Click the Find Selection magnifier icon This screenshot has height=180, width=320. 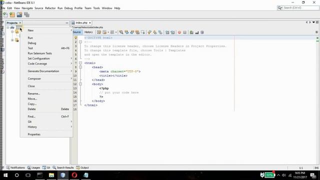(x=121, y=32)
